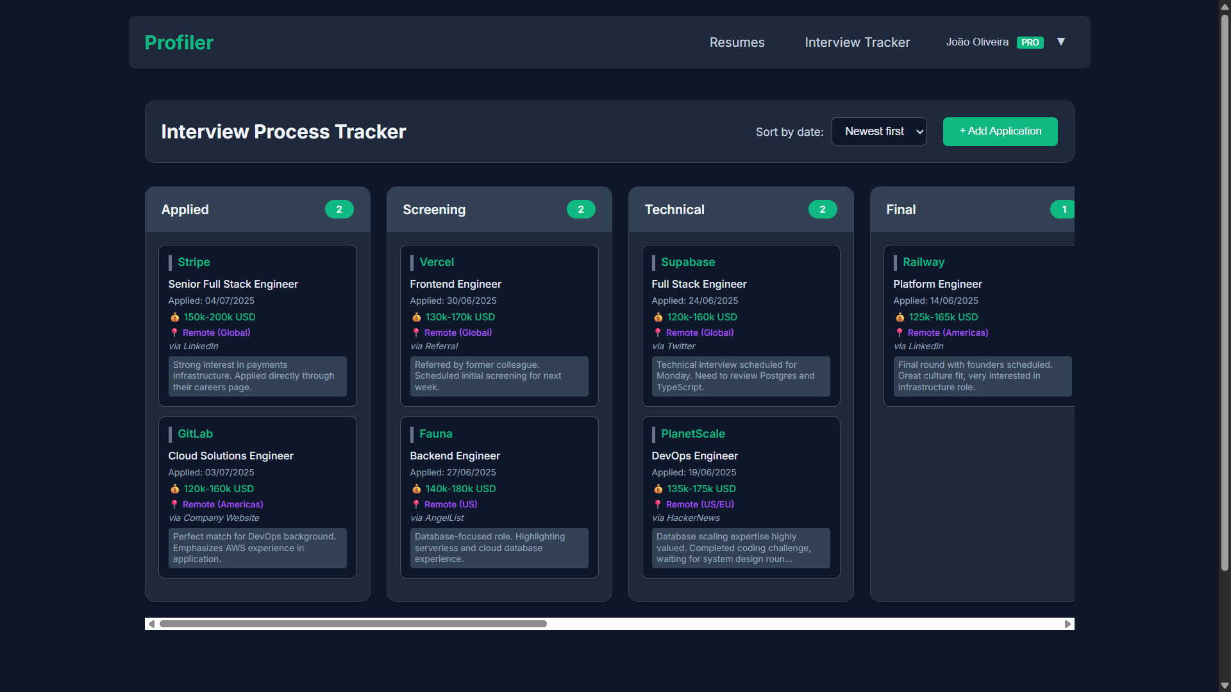Click the horizontal scrollbar right arrow
Screen dimensions: 1231x692
[x=1068, y=623]
